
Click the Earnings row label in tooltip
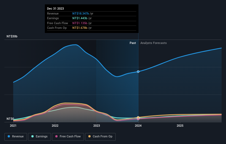point(53,18)
